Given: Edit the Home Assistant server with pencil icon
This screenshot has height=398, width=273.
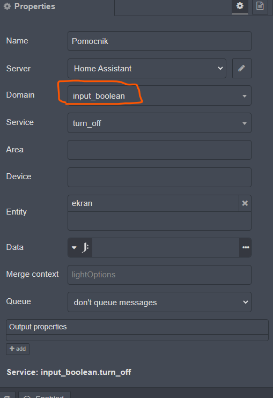Looking at the screenshot, I should coord(241,68).
